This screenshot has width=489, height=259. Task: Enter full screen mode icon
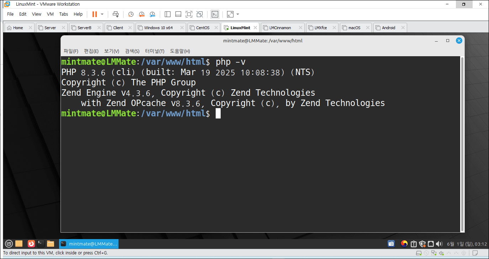pos(189,14)
